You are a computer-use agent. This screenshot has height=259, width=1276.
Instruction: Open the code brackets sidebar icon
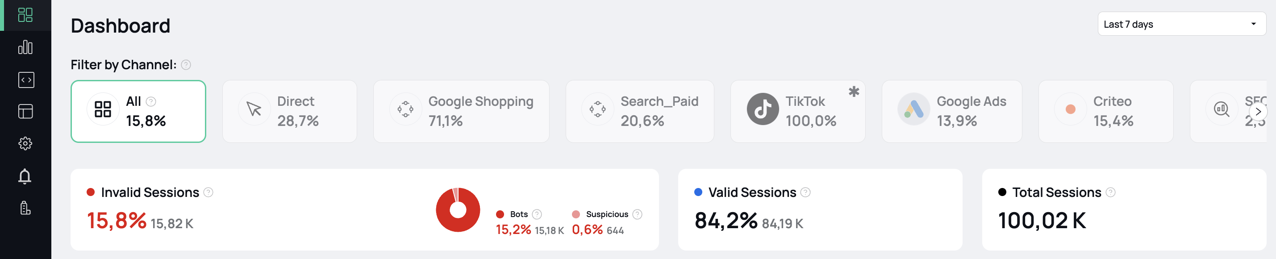[x=26, y=80]
